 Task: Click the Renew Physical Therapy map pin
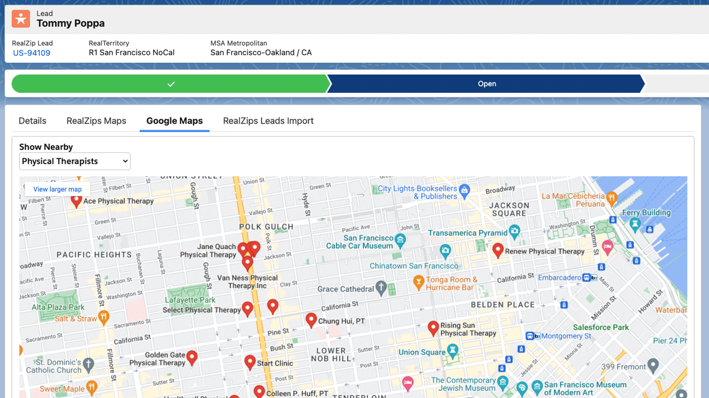498,251
